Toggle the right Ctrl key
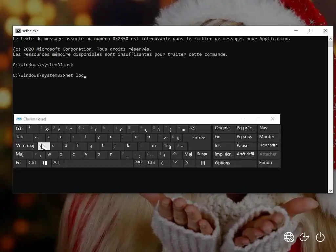Image resolution: width=336 pixels, height=252 pixels. point(152,163)
